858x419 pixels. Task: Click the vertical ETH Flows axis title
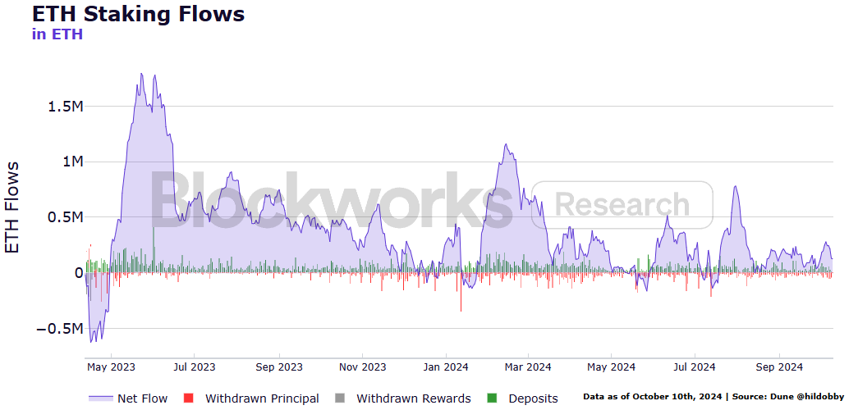pos(13,207)
